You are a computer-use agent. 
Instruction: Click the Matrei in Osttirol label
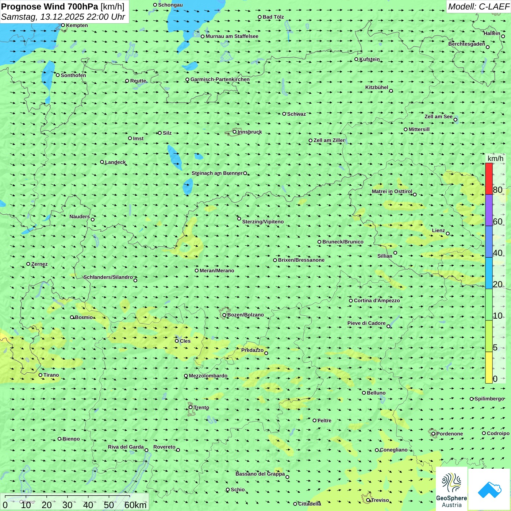(x=392, y=191)
